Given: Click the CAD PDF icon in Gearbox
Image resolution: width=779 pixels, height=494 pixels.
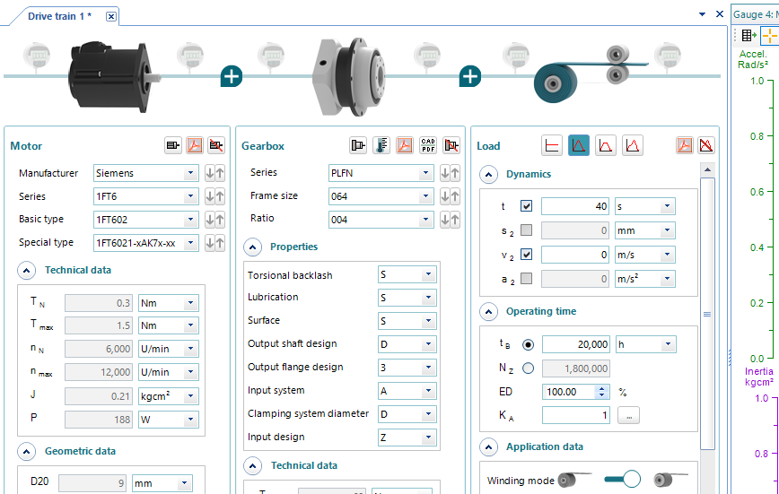Looking at the screenshot, I should point(428,145).
